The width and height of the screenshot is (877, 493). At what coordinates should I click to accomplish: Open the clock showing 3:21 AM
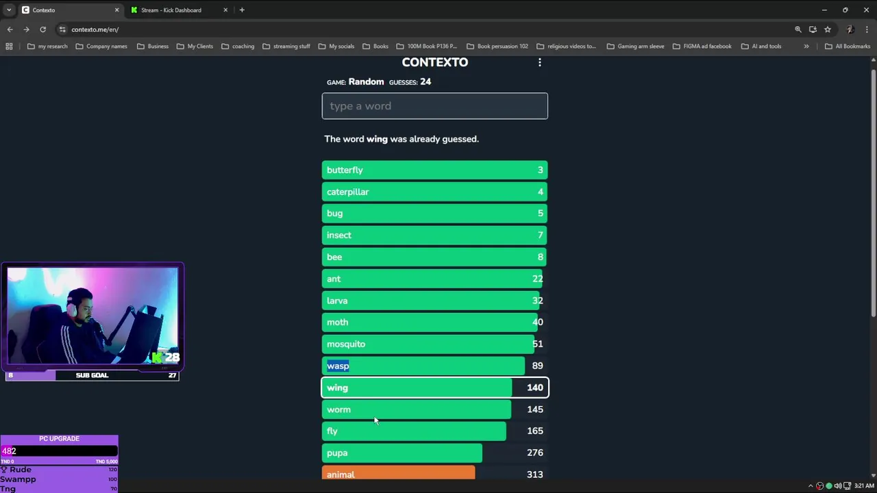(x=864, y=486)
